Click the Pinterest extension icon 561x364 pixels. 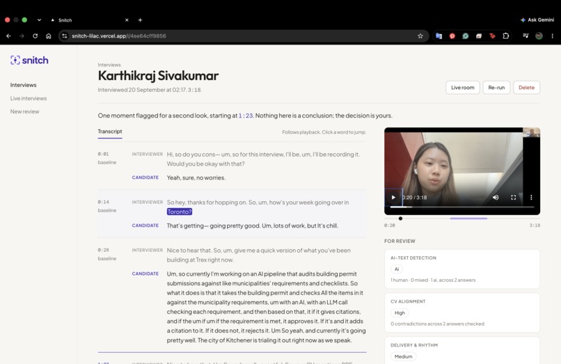tap(452, 35)
